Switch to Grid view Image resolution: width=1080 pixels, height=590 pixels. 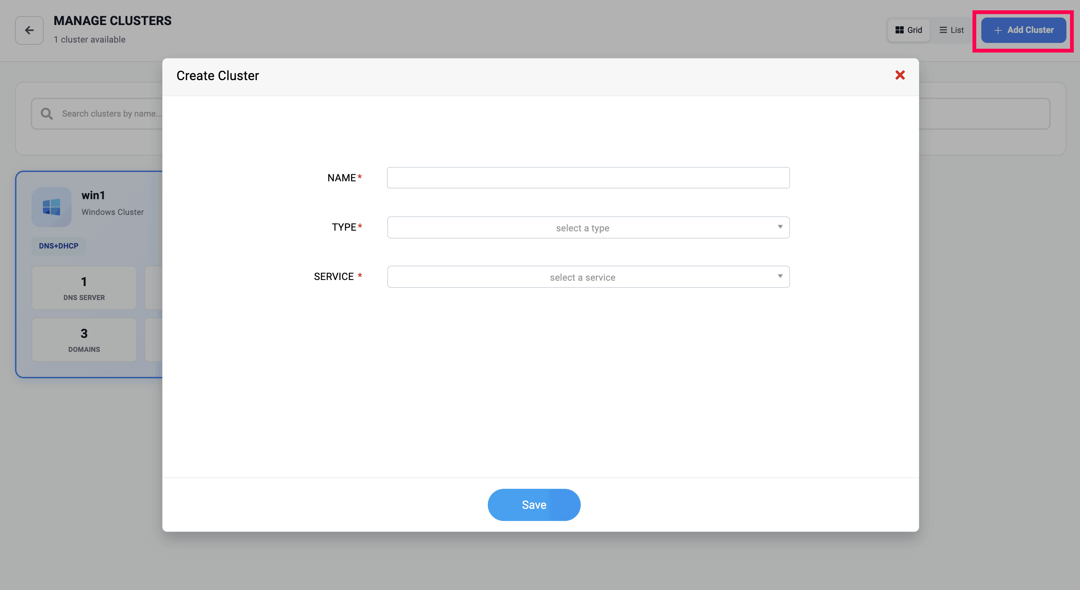point(909,30)
